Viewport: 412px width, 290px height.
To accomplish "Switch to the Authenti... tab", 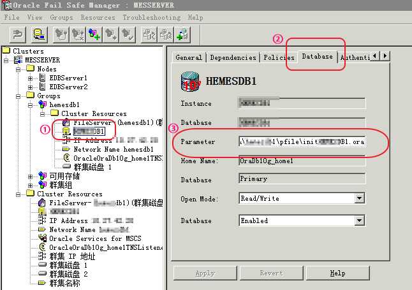I will [x=355, y=57].
